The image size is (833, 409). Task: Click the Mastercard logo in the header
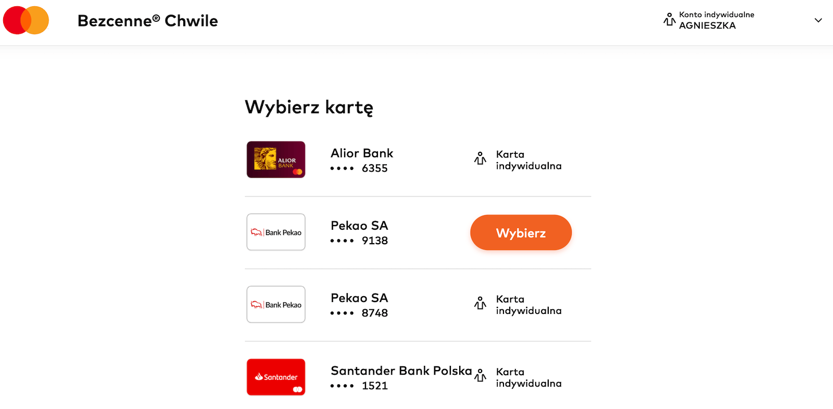tap(26, 20)
